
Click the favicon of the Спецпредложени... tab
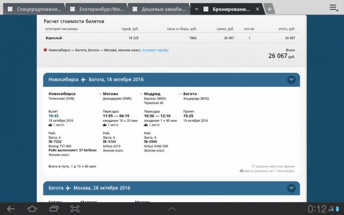coord(10,9)
